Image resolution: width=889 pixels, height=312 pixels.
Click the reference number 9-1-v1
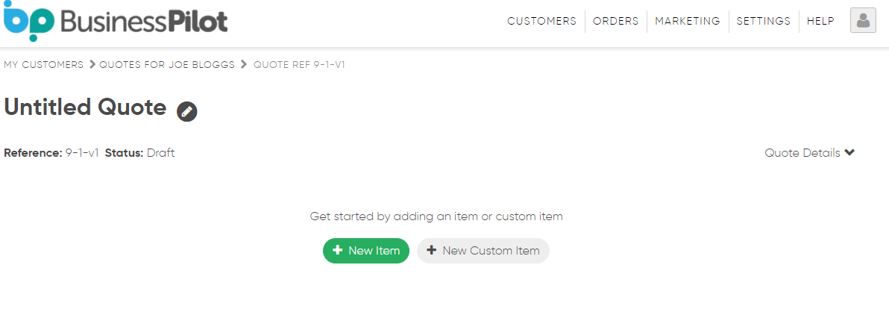pos(82,153)
